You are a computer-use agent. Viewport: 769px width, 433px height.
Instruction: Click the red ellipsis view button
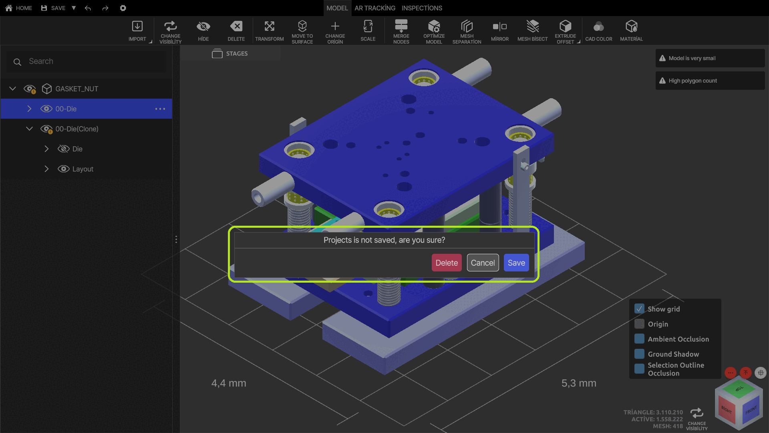click(x=731, y=373)
